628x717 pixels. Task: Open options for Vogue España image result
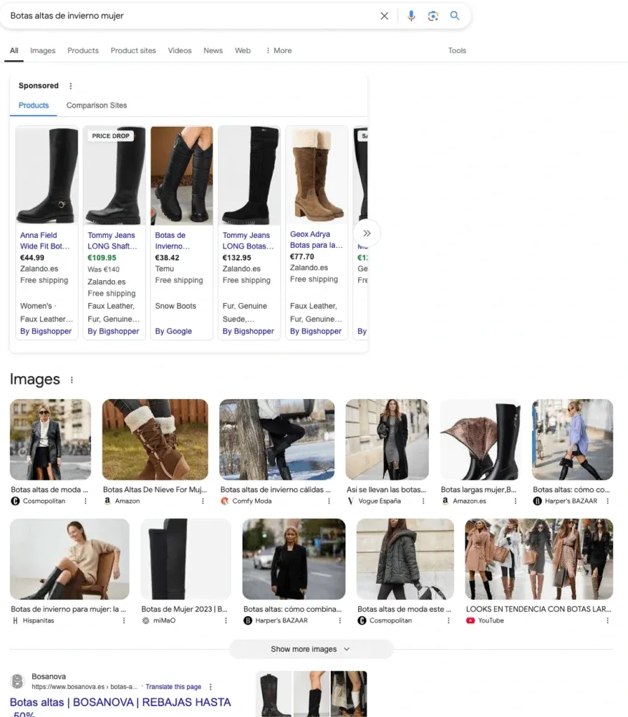423,501
